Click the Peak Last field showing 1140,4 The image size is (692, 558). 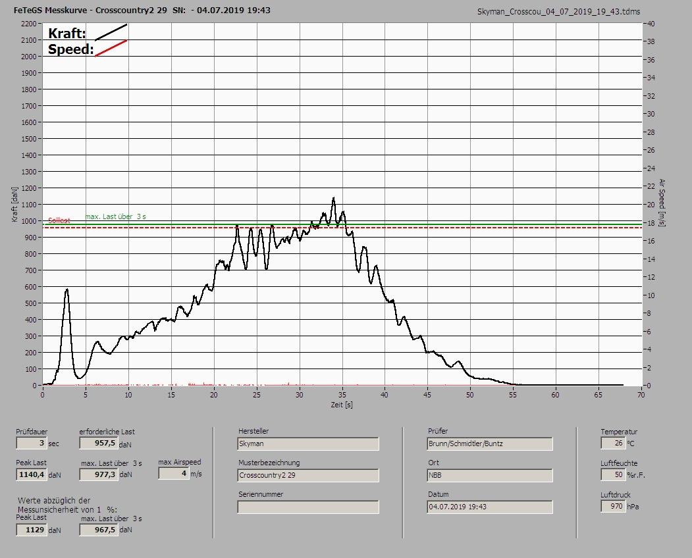[32, 474]
